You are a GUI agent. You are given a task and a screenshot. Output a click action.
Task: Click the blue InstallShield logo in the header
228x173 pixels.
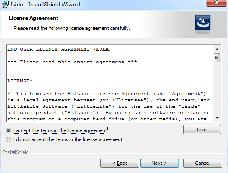tap(203, 23)
